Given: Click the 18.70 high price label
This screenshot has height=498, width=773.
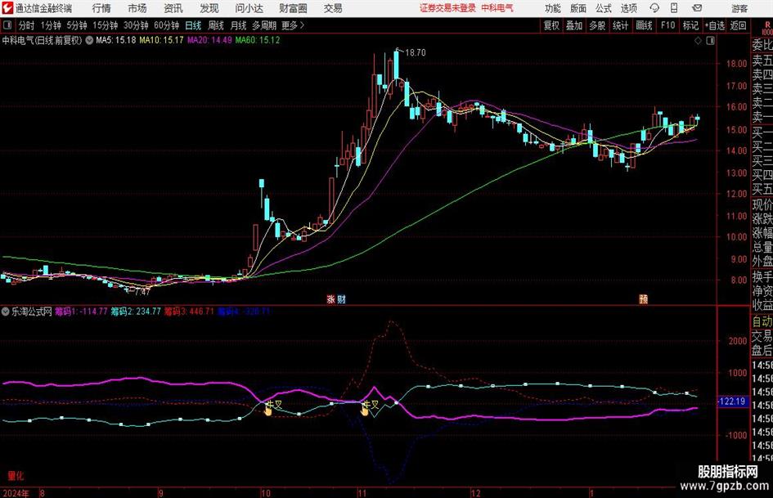Looking at the screenshot, I should point(415,52).
